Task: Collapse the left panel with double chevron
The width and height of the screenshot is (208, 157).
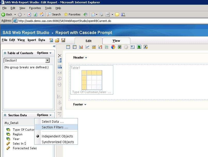Action: [x=54, y=46]
